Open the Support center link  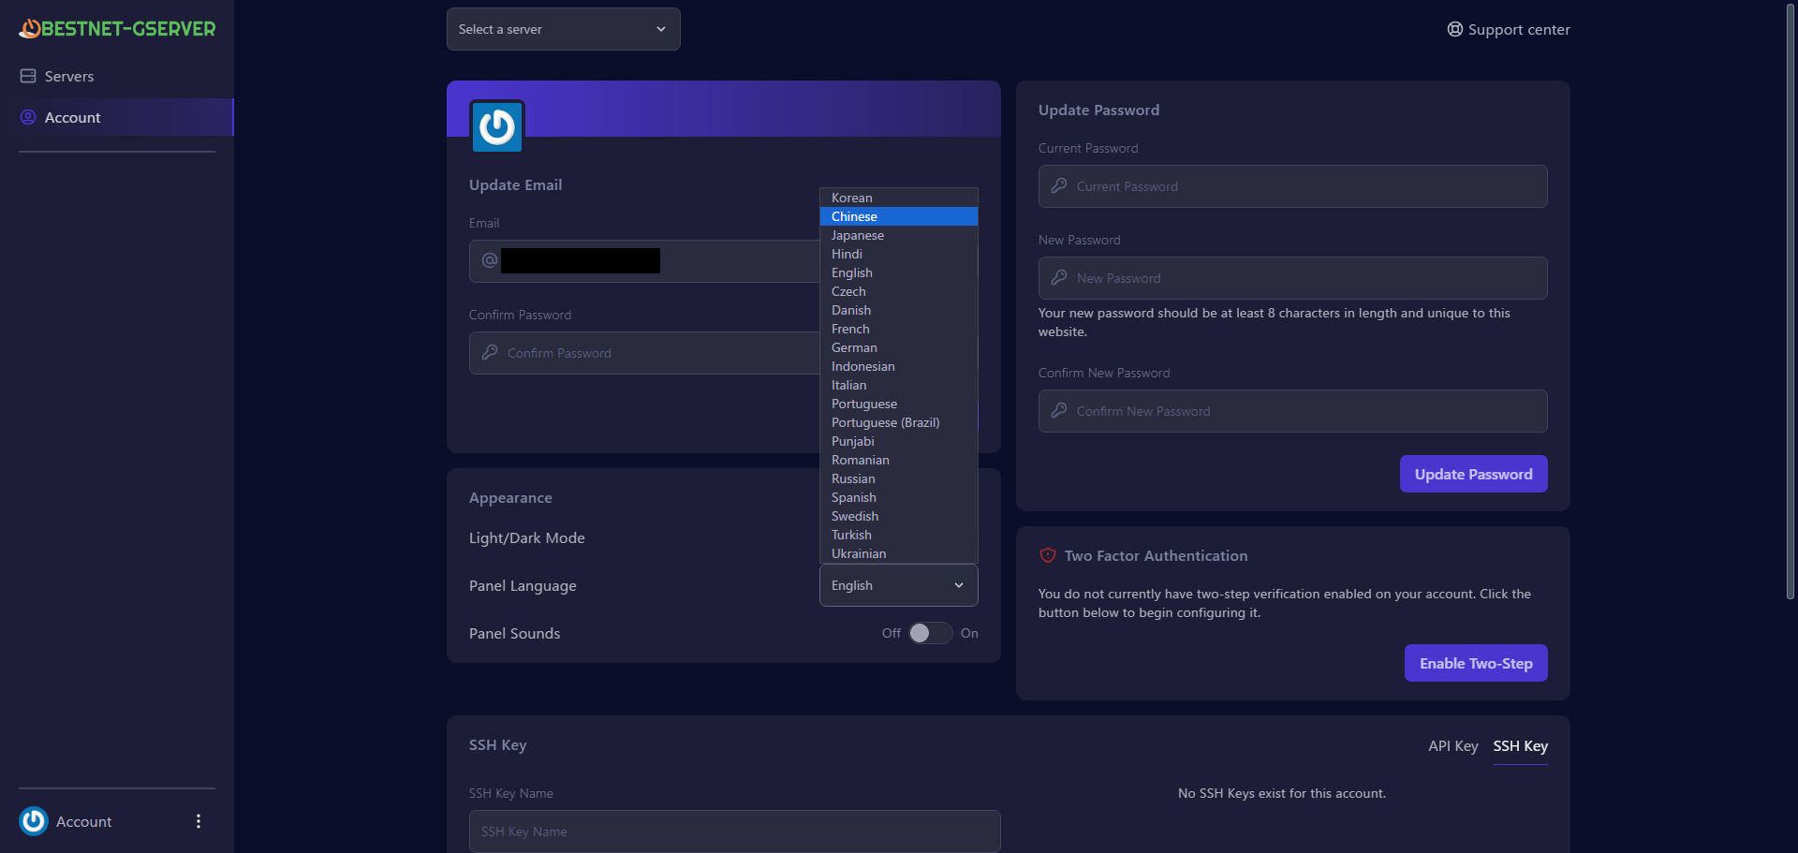point(1509,29)
